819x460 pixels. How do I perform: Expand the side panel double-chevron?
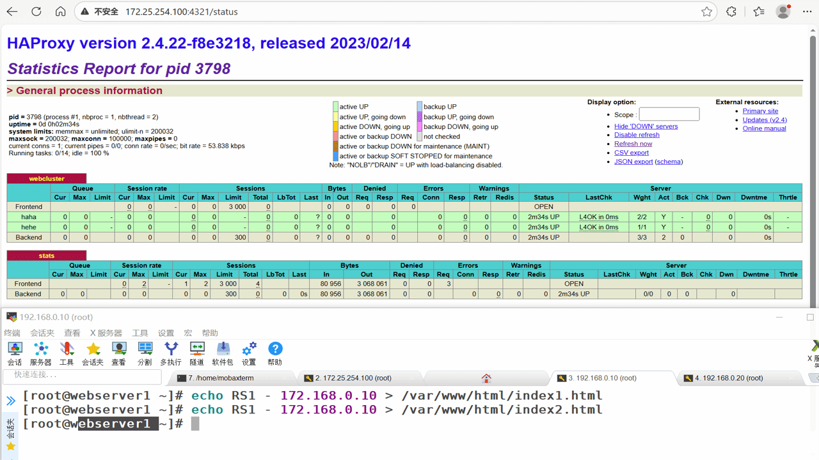(x=11, y=401)
